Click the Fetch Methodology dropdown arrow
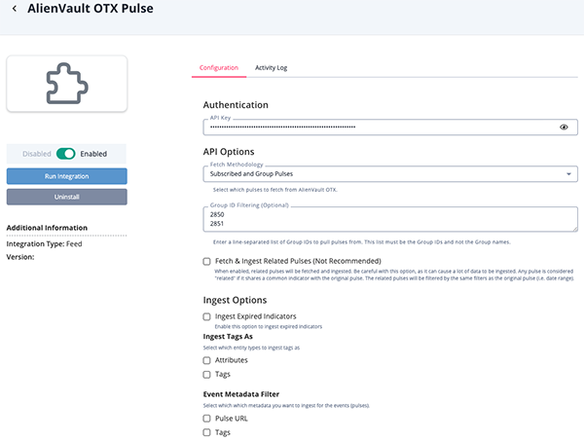Image resolution: width=584 pixels, height=441 pixels. [x=568, y=174]
